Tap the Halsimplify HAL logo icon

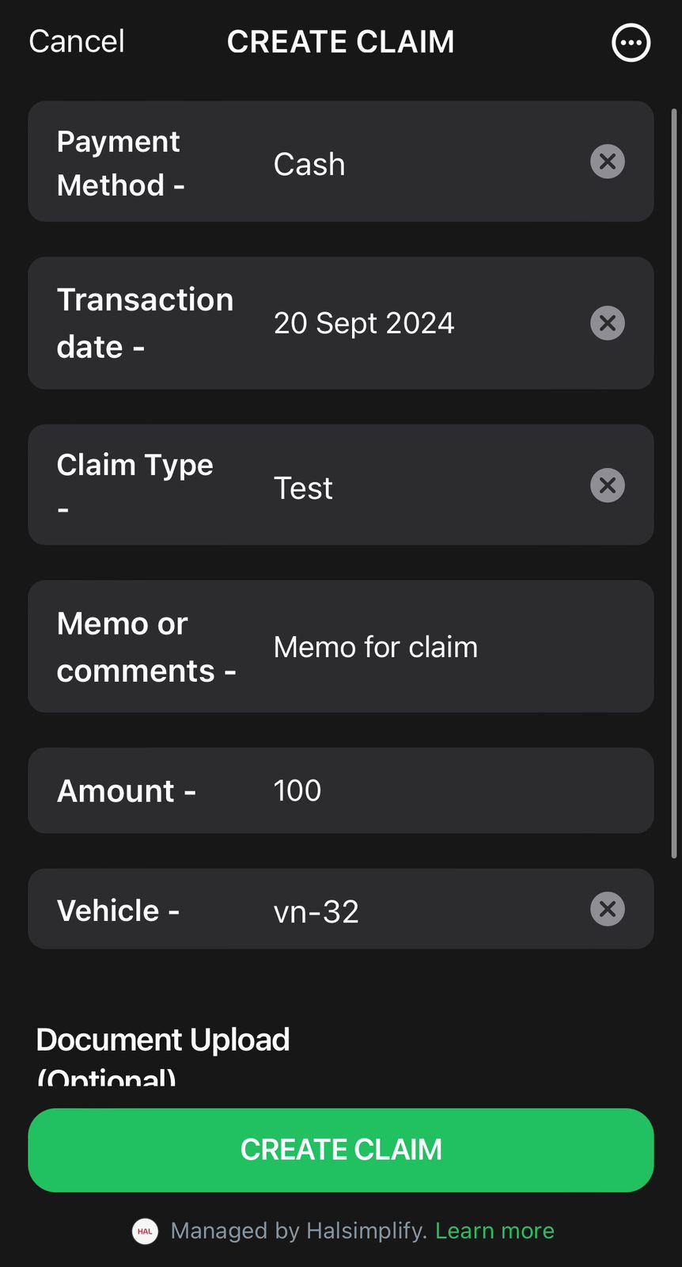pyautogui.click(x=145, y=1231)
